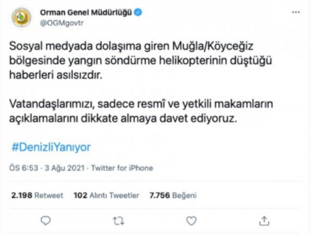Open Orman Genel Müdürlüğü profile avatar
This screenshot has height=236, width=313.
pos(22,17)
